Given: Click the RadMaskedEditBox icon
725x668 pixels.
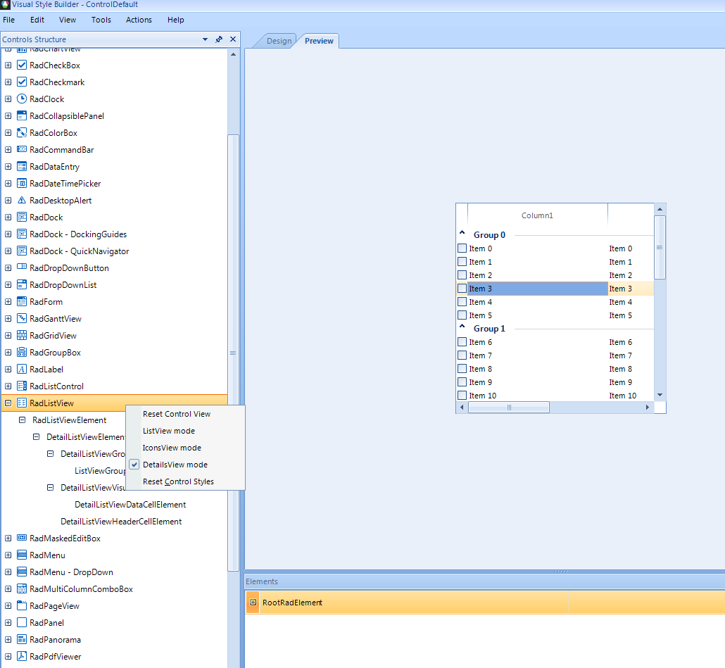Looking at the screenshot, I should (22, 538).
